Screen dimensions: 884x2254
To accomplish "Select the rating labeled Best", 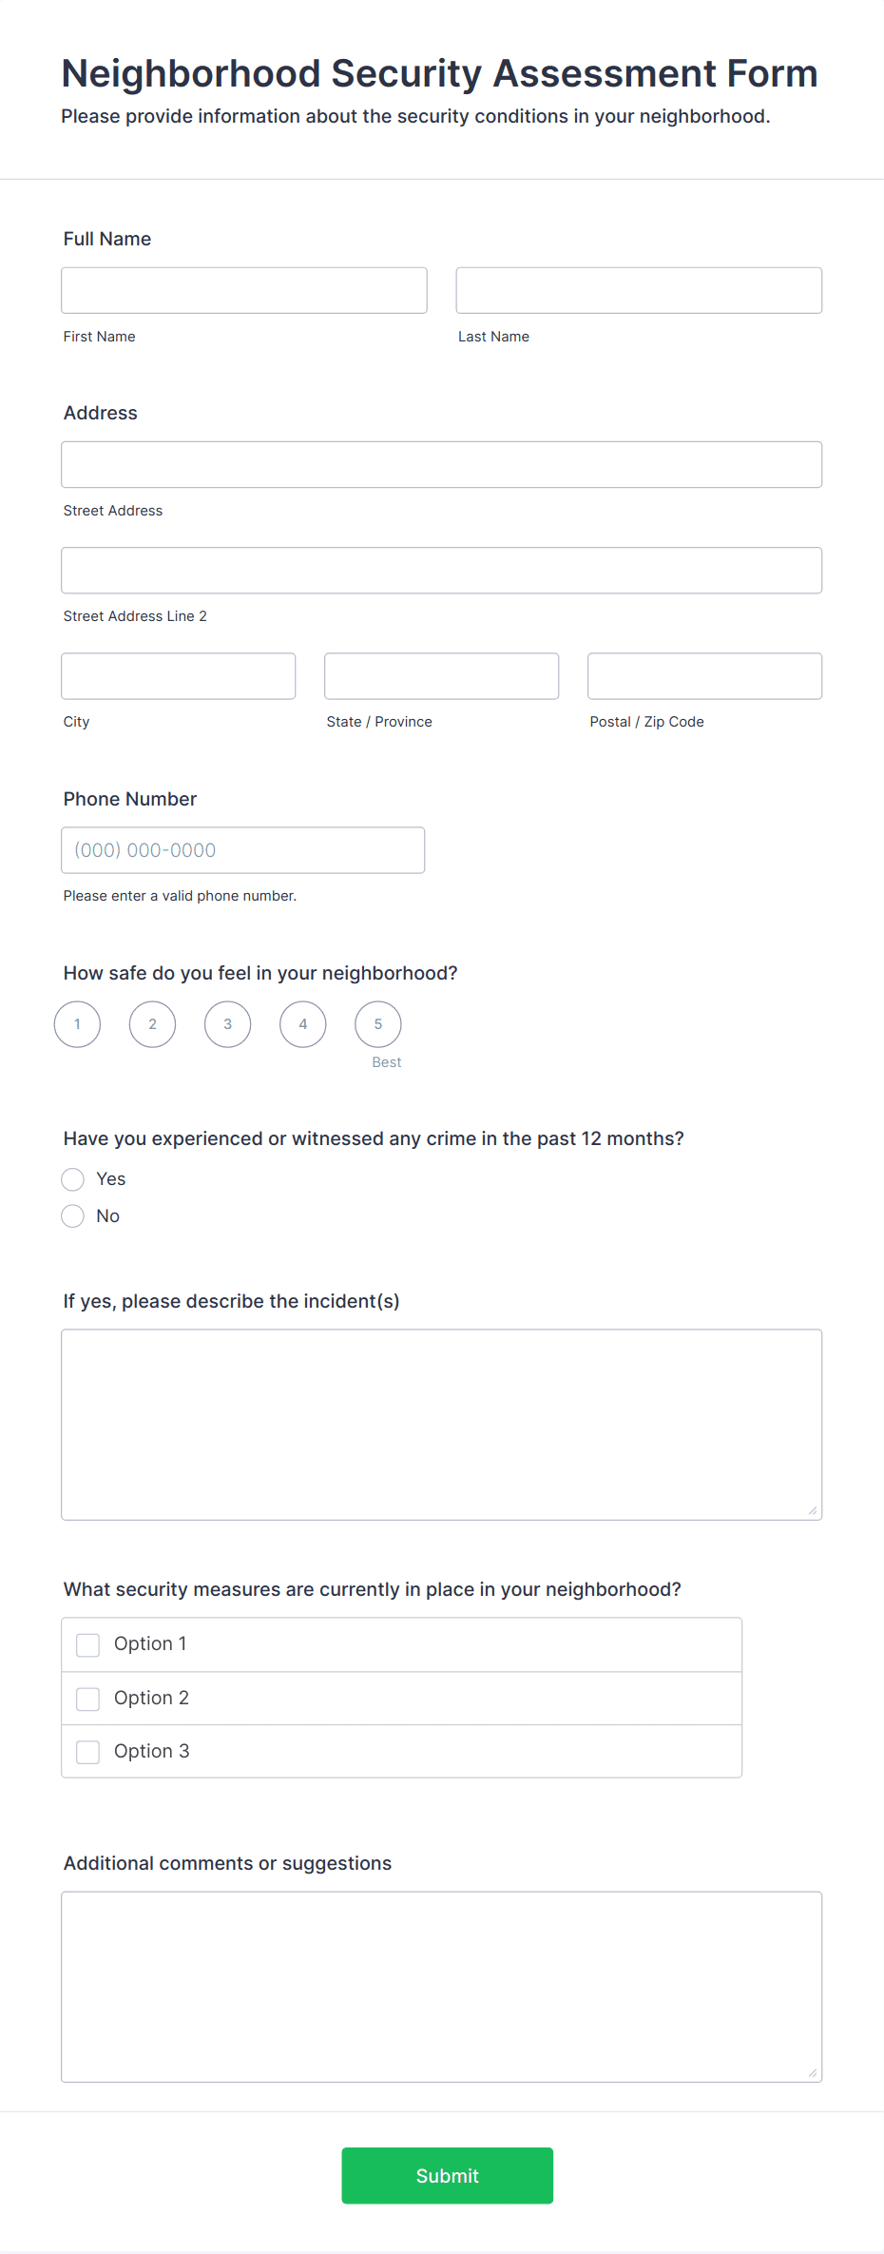I will (x=377, y=1024).
